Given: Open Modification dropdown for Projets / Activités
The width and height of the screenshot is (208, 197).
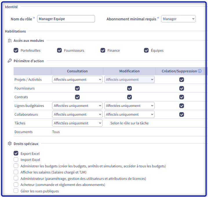Looking at the screenshot, I should (129, 80).
